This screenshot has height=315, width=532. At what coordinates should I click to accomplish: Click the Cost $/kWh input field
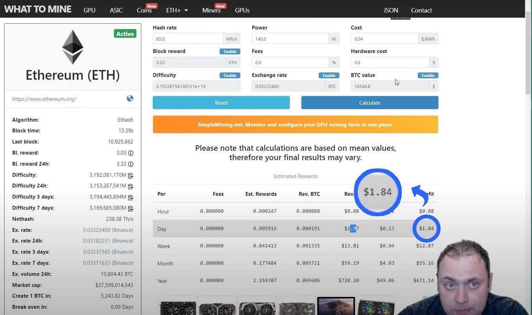(384, 39)
